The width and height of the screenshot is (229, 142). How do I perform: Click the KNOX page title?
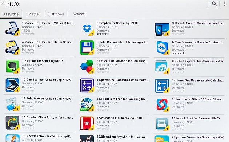(13, 4)
